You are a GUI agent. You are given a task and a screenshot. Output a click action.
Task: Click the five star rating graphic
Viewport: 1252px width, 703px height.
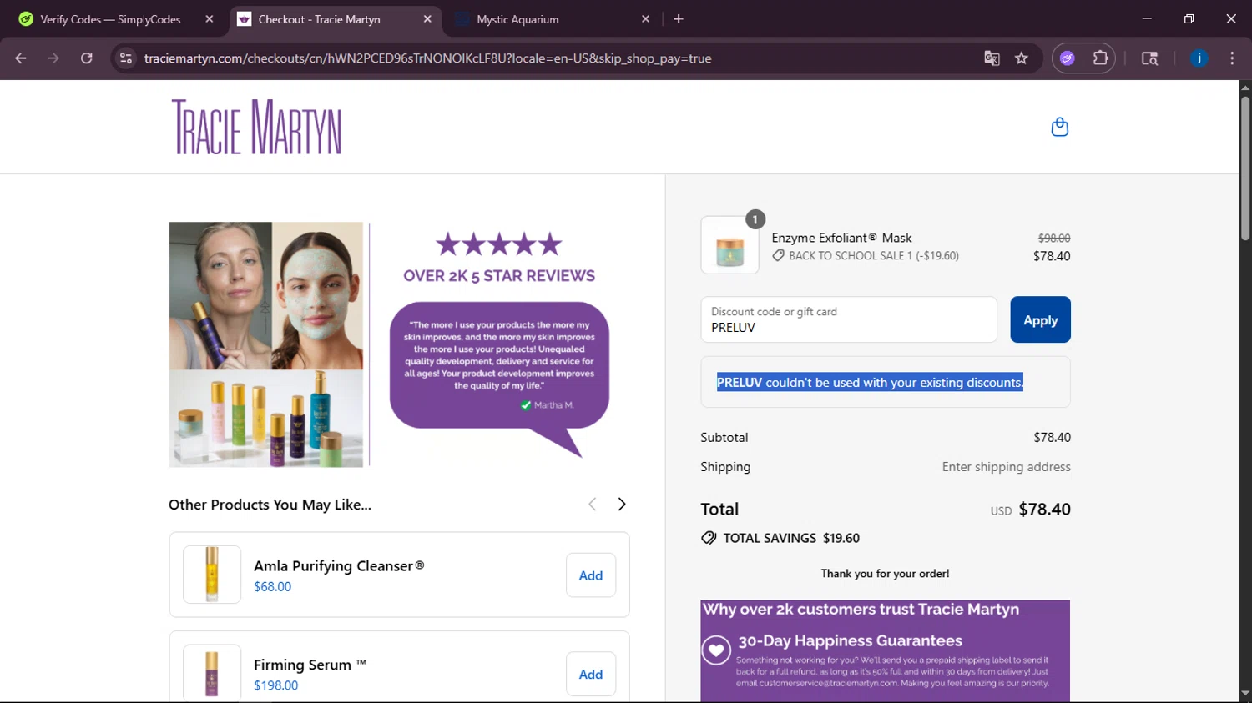pos(499,244)
